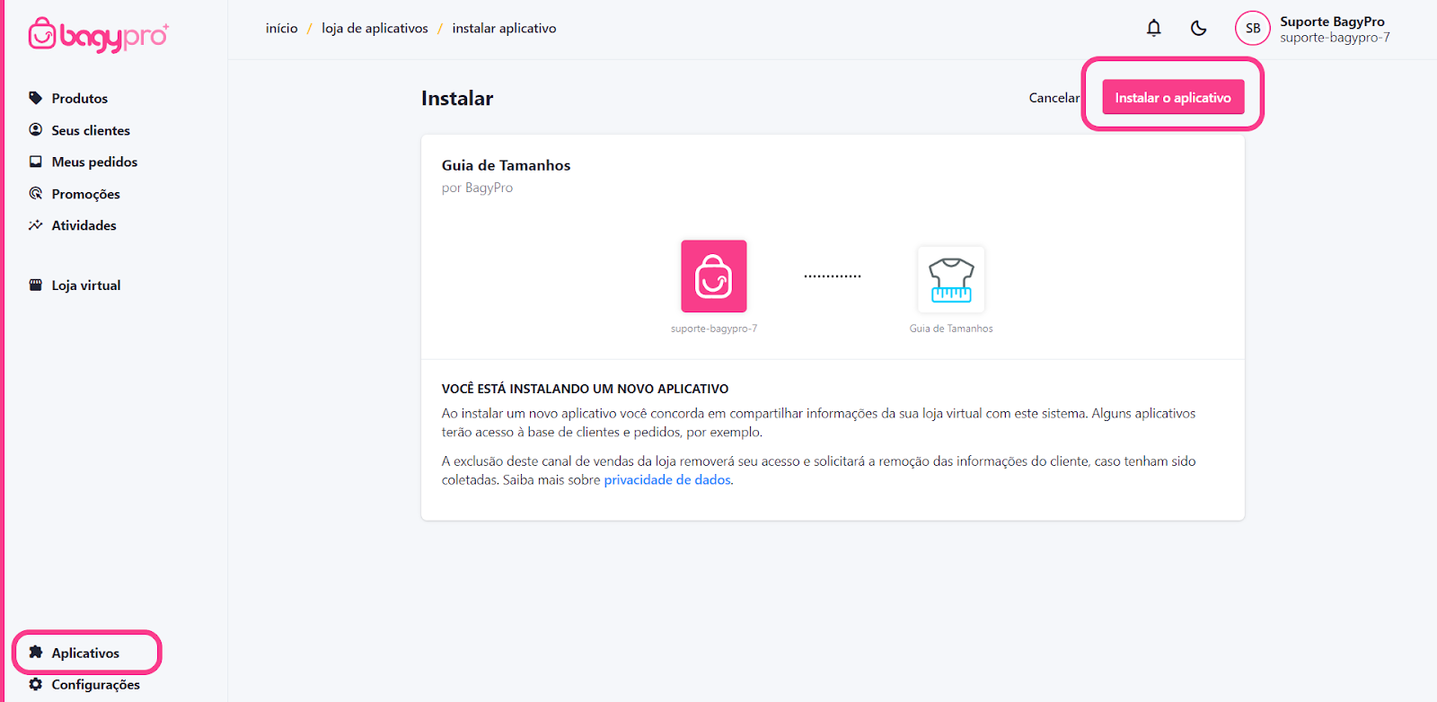Viewport: 1437px width, 702px height.
Task: Open Loja virtual menu item
Action: point(85,285)
